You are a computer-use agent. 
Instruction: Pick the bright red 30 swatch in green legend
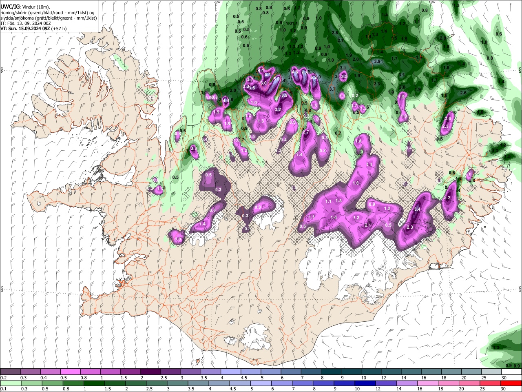pos(511,383)
